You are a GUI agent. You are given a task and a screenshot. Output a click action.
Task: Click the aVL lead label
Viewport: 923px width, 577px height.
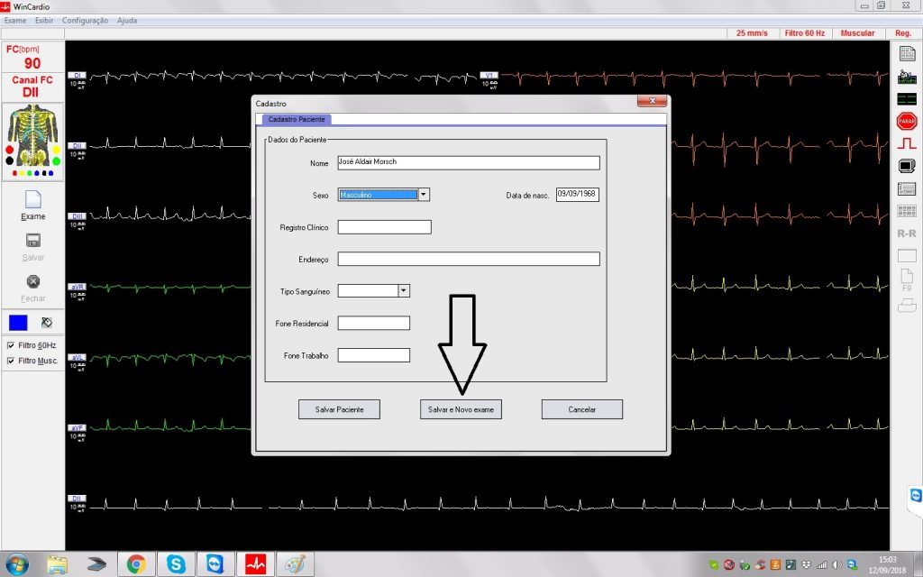[78, 357]
